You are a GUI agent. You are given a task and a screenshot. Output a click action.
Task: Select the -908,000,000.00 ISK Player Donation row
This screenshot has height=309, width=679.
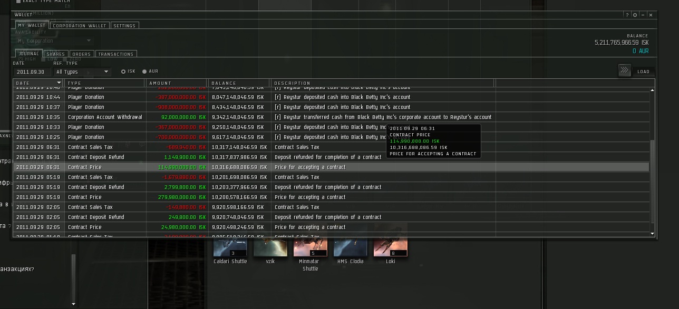[x=331, y=107]
